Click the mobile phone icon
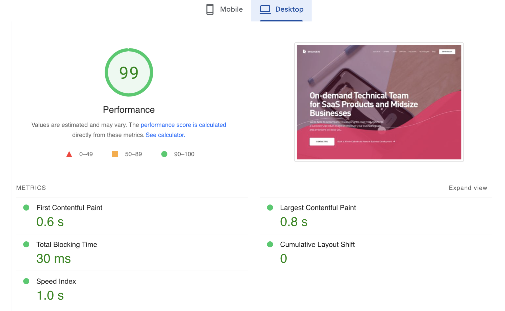The image size is (505, 311). (210, 9)
